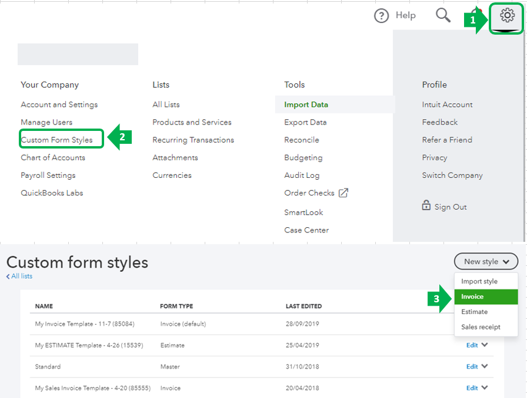Screen dimensions: 527x398
Task: Open Account and Settings
Action: click(59, 104)
